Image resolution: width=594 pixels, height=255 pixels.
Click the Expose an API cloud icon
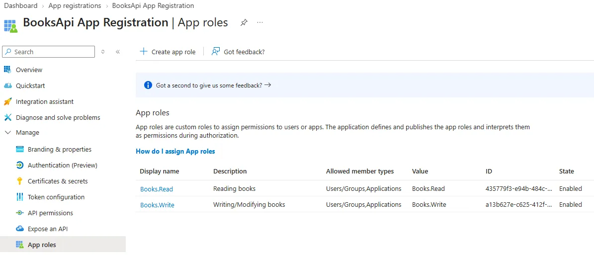point(20,229)
